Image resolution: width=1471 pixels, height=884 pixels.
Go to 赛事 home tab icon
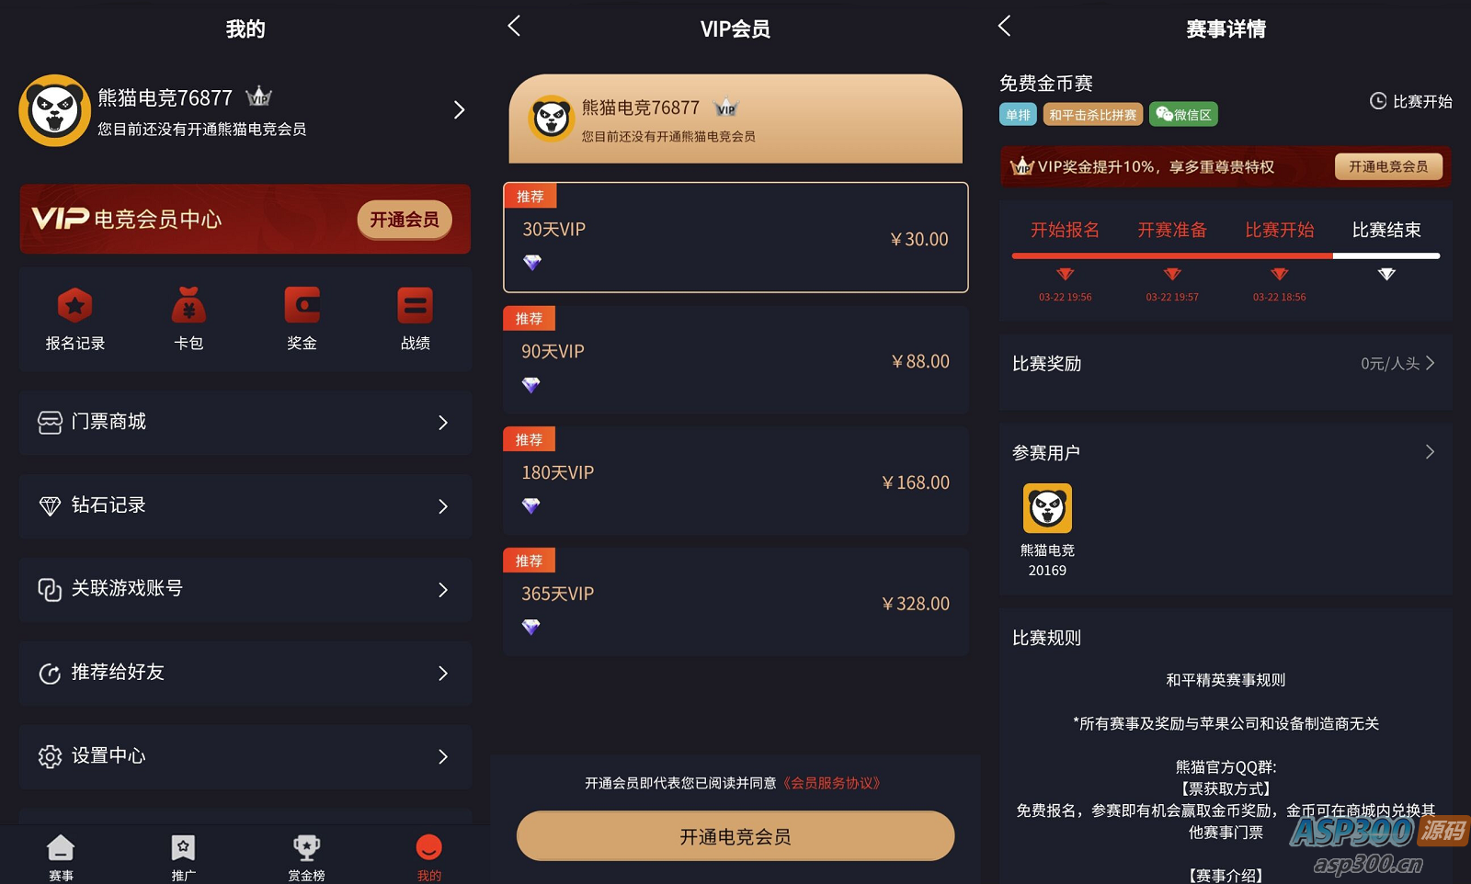[61, 847]
